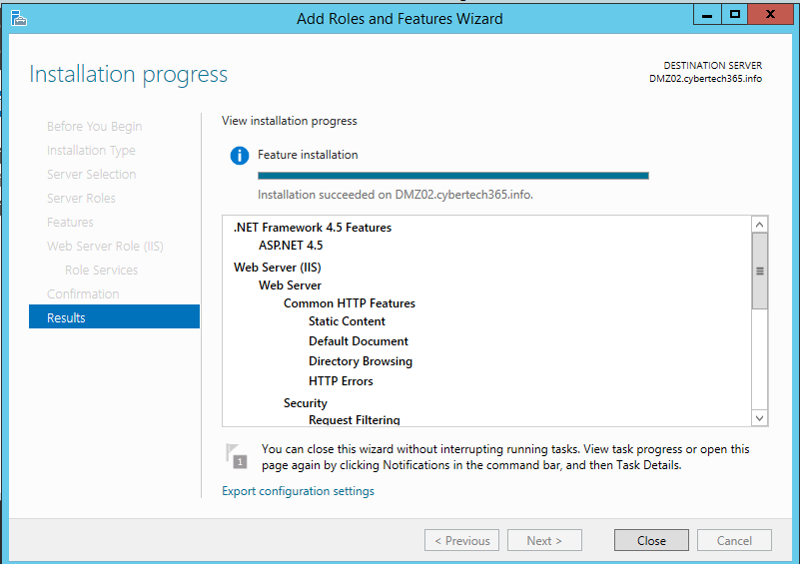Close the wizard with the red X button
This screenshot has width=800, height=564.
[x=770, y=15]
